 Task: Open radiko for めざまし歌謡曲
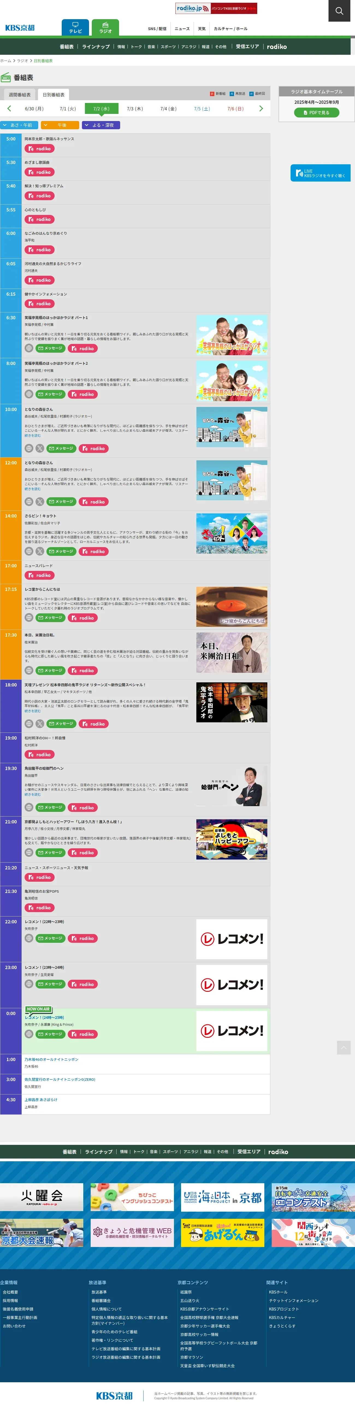click(x=39, y=172)
